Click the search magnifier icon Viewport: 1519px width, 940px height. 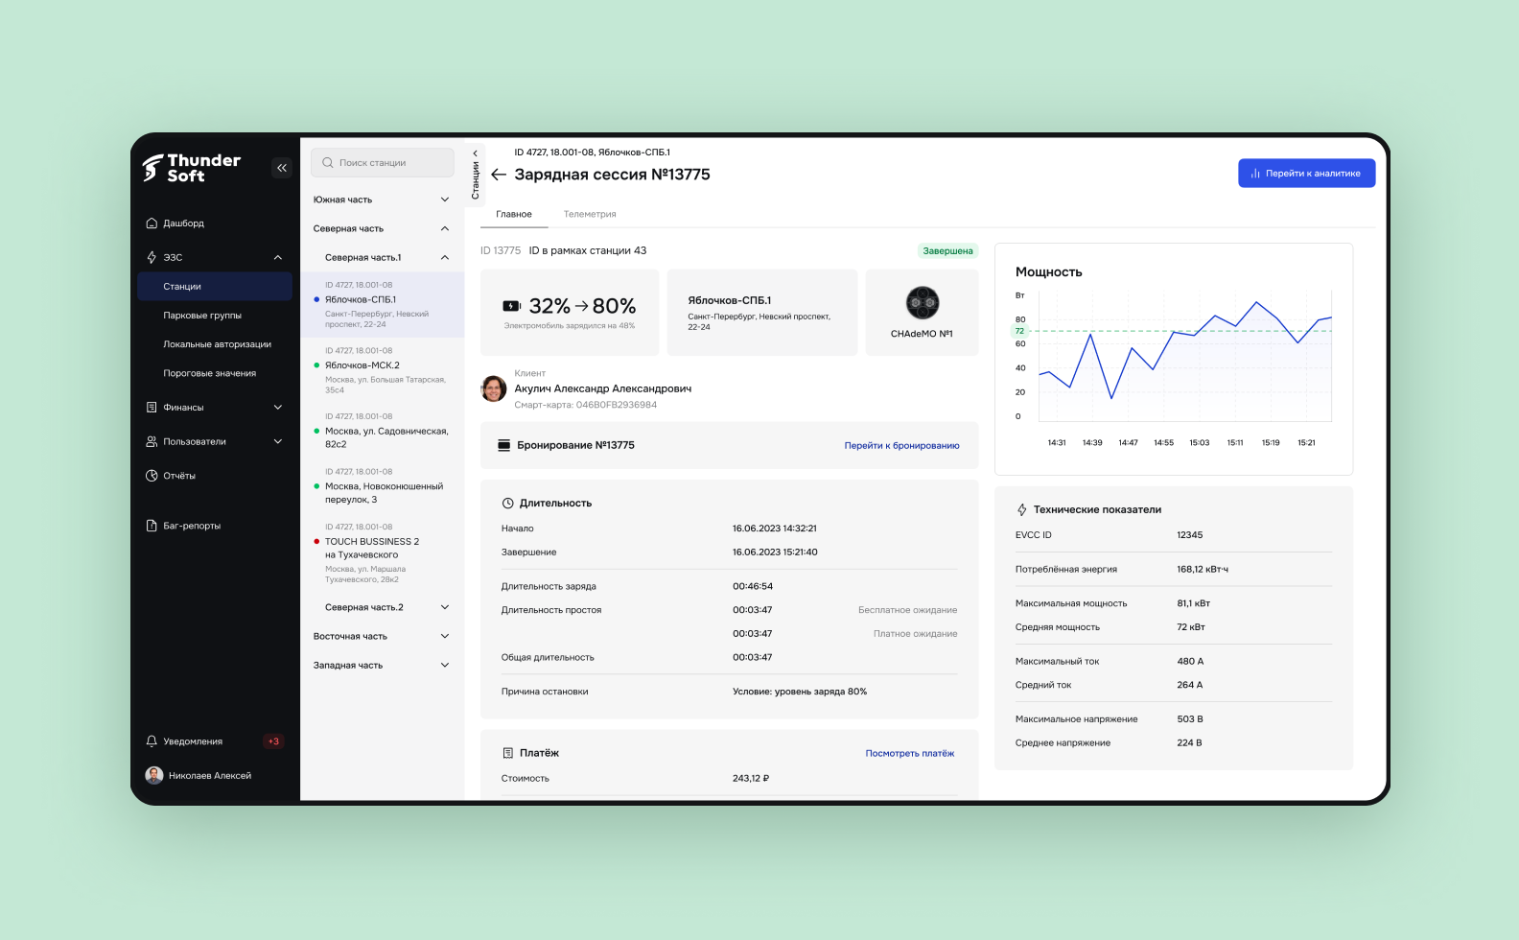coord(328,163)
